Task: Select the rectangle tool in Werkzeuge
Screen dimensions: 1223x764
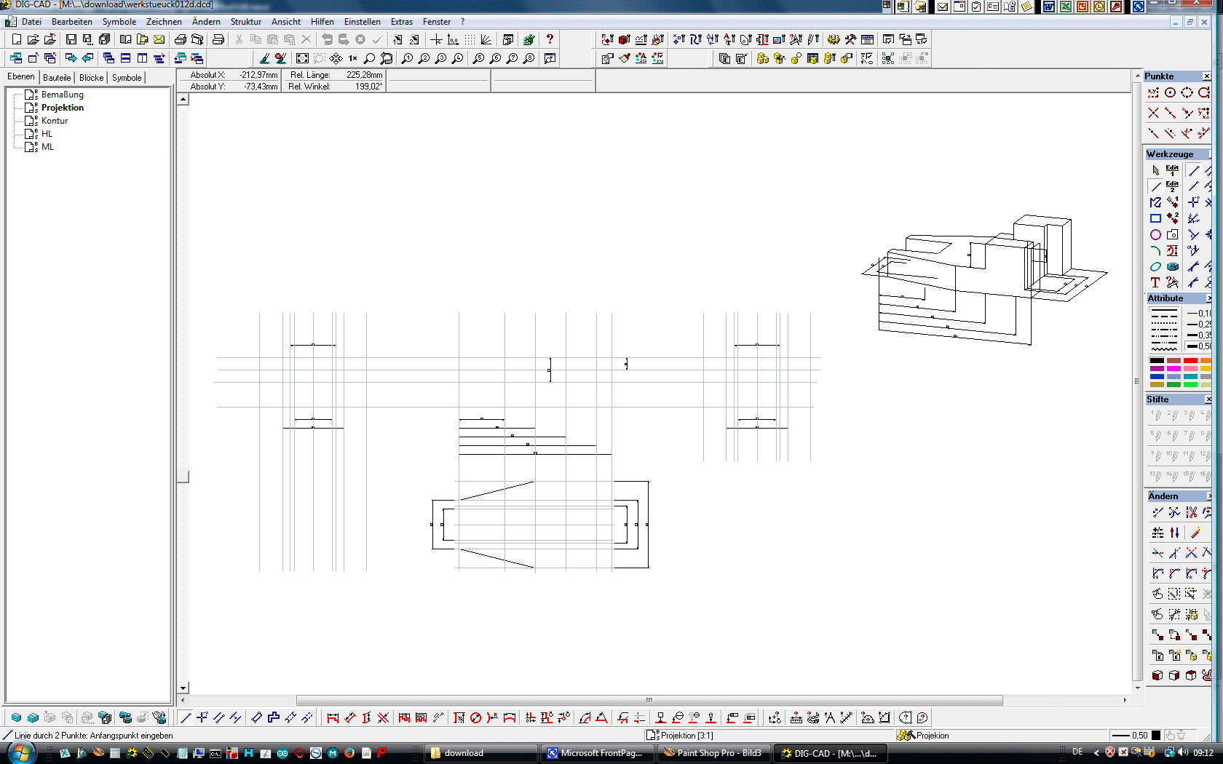Action: [x=1155, y=218]
